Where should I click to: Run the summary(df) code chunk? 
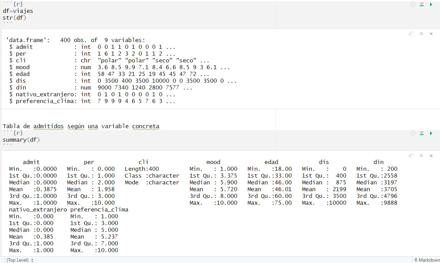(431, 133)
